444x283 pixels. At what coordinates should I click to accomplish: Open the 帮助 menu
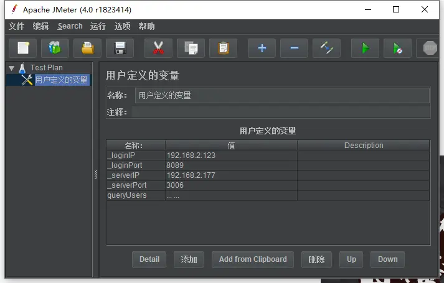(147, 26)
